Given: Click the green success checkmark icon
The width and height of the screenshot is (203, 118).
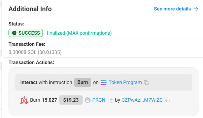Looking at the screenshot, I should [x=14, y=33].
